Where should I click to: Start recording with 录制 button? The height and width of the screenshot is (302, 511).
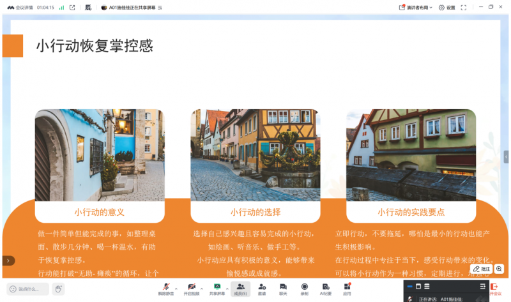304,288
